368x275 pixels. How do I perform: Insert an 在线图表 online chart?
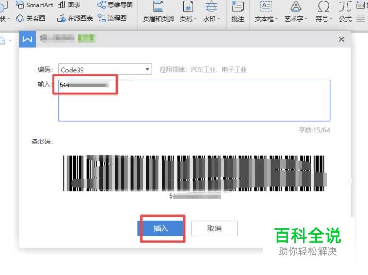(x=75, y=18)
